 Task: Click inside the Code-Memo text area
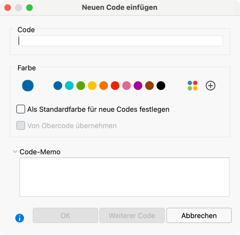point(124,177)
